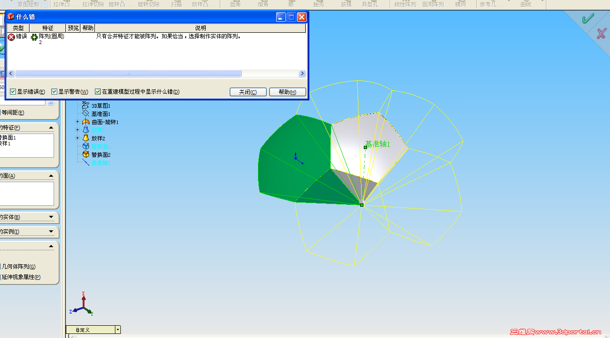Click the 圆周阵列 toolbar button

(x=433, y=4)
